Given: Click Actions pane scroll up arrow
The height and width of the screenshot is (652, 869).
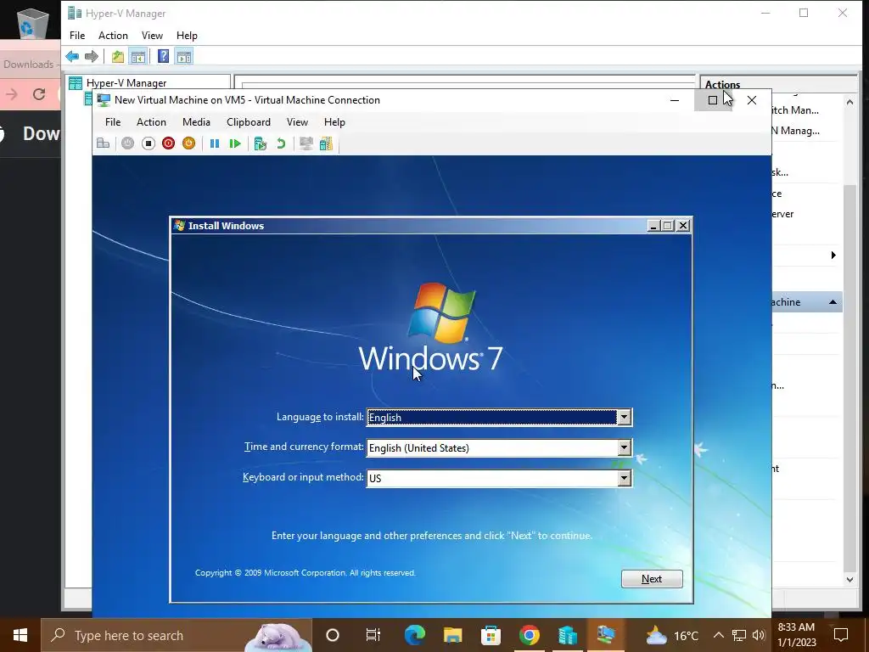Looking at the screenshot, I should (849, 102).
